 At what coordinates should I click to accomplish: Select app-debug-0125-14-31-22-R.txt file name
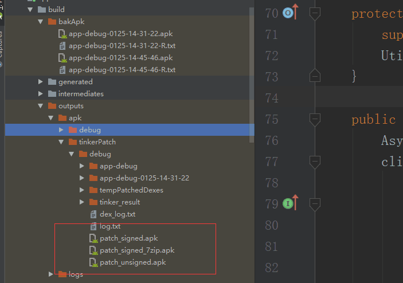pyautogui.click(x=122, y=46)
